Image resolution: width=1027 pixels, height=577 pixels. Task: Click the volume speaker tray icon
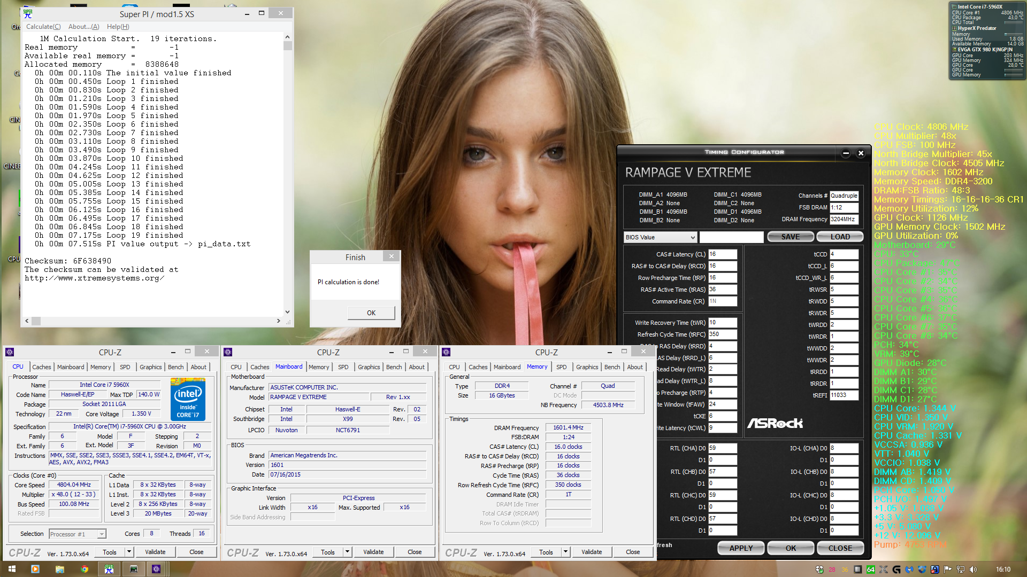click(x=974, y=570)
